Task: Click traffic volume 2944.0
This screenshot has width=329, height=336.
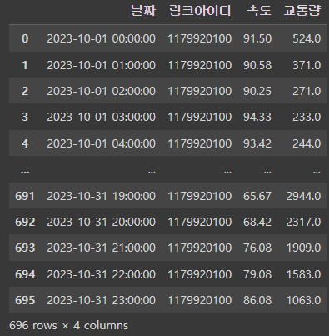Action: [x=303, y=196]
